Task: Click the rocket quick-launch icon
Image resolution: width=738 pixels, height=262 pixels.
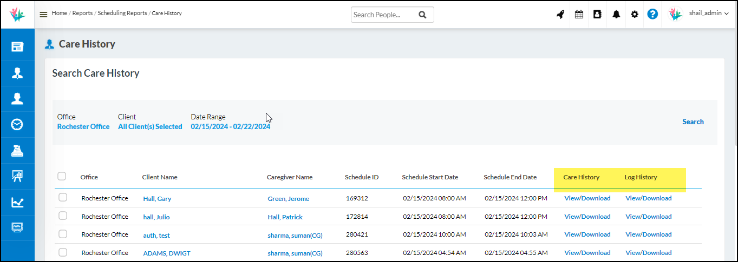Action: (560, 15)
